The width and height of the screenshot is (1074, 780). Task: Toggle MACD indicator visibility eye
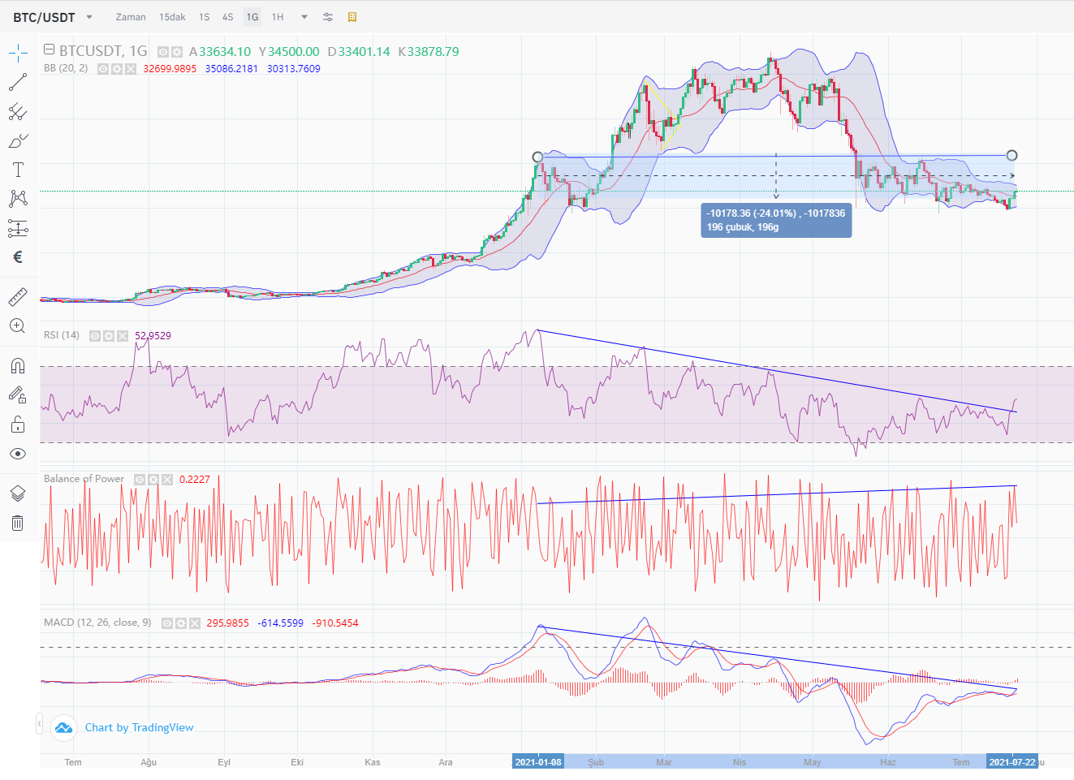coord(167,623)
